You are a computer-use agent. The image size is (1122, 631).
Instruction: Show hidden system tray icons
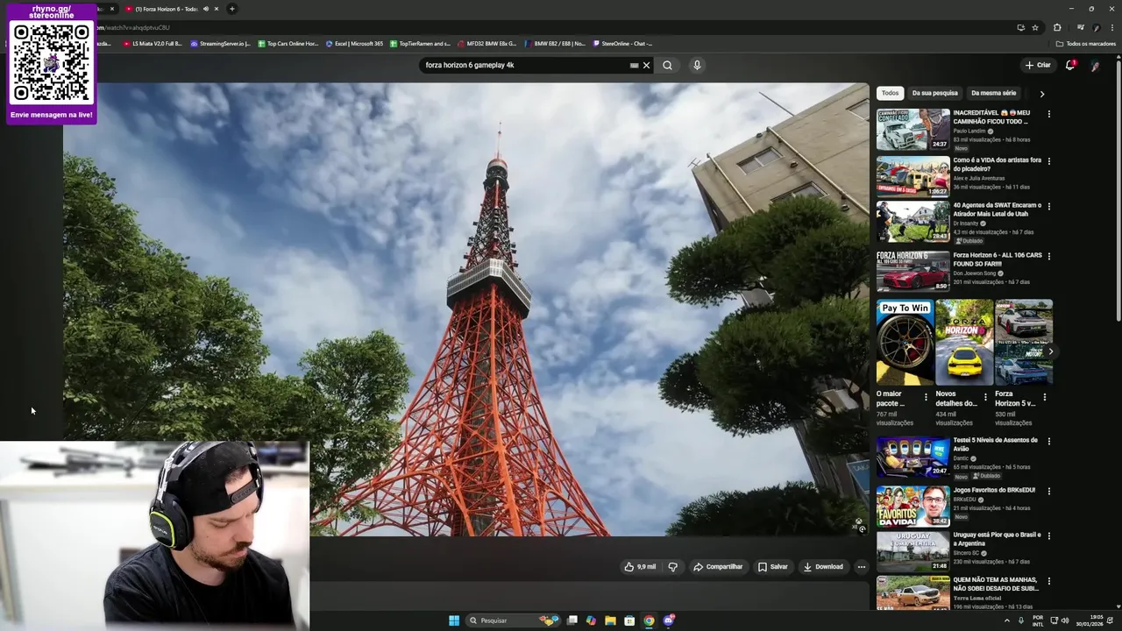(1006, 620)
